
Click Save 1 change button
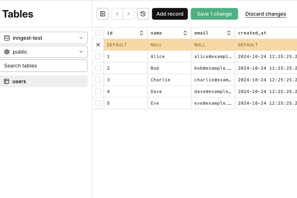point(214,14)
